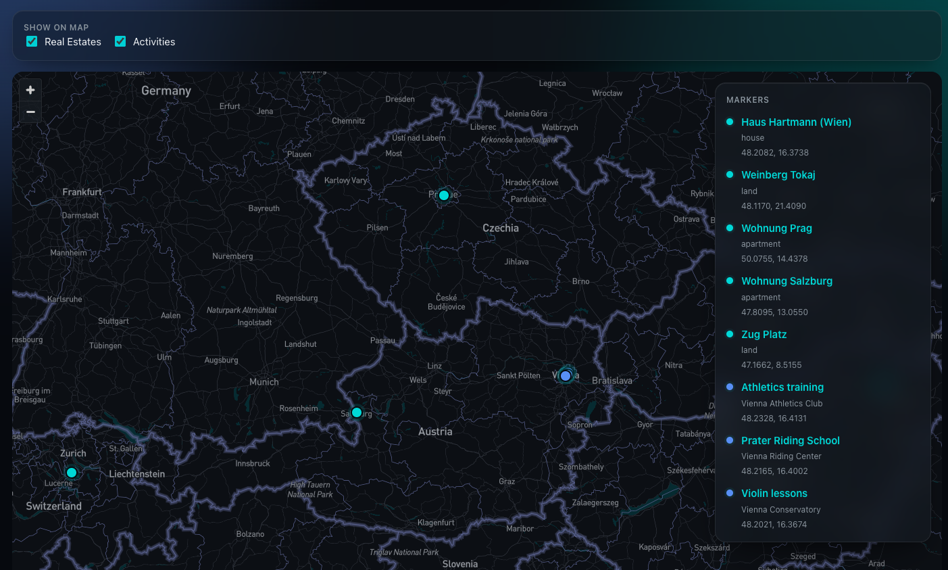Click the Frankfurt label on the map
Screen dimensions: 948x570
[82, 192]
